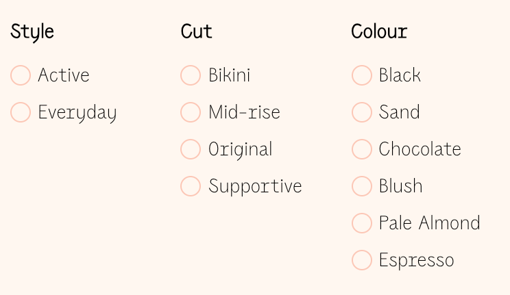This screenshot has height=295, width=510.
Task: Select the Active style radio button
Action: coord(21,75)
